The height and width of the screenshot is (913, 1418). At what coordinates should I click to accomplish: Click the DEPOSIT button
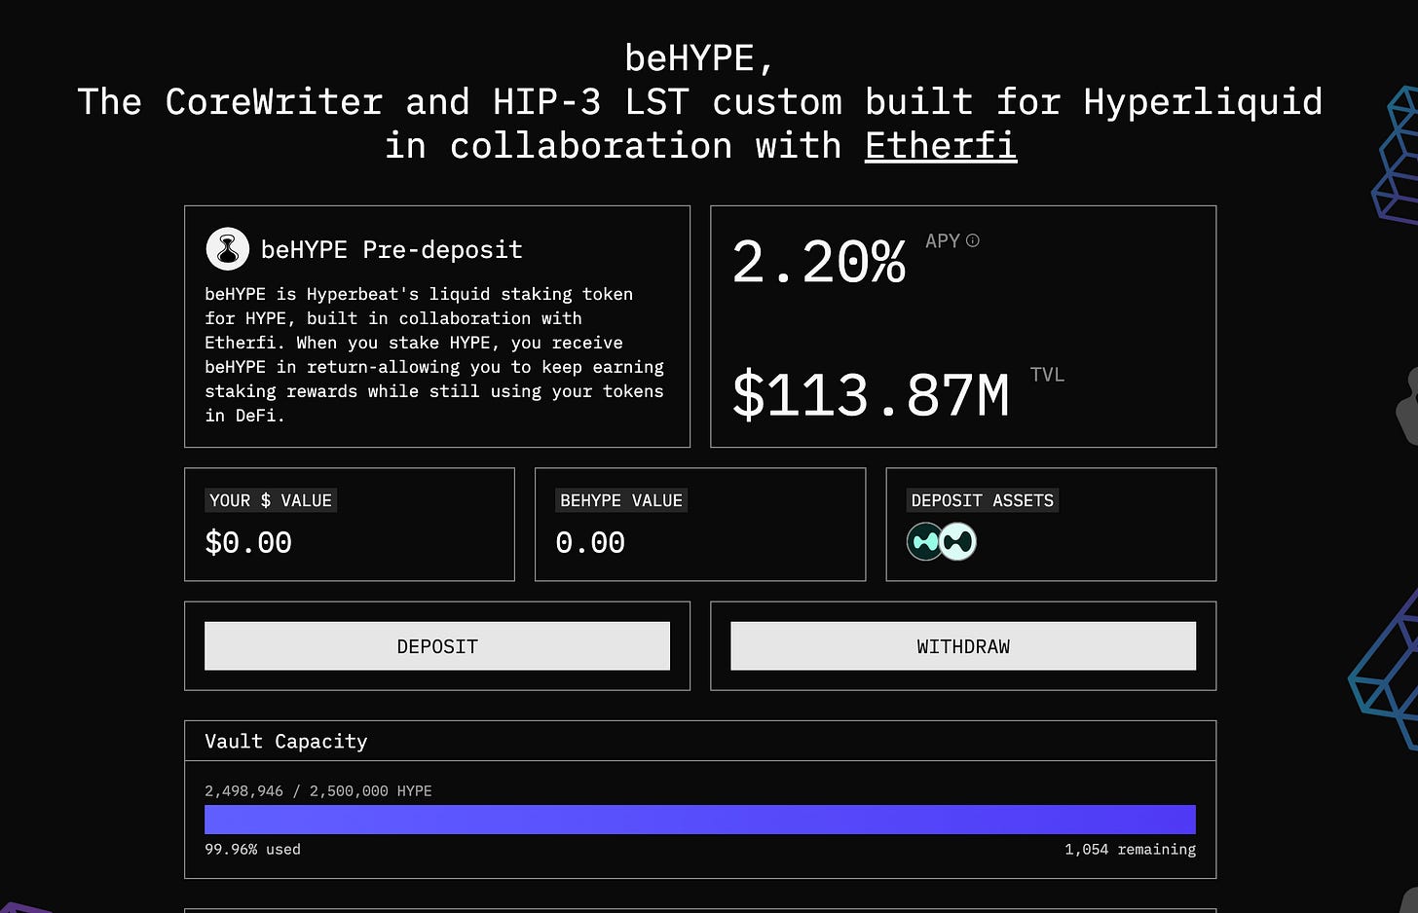[x=437, y=646]
